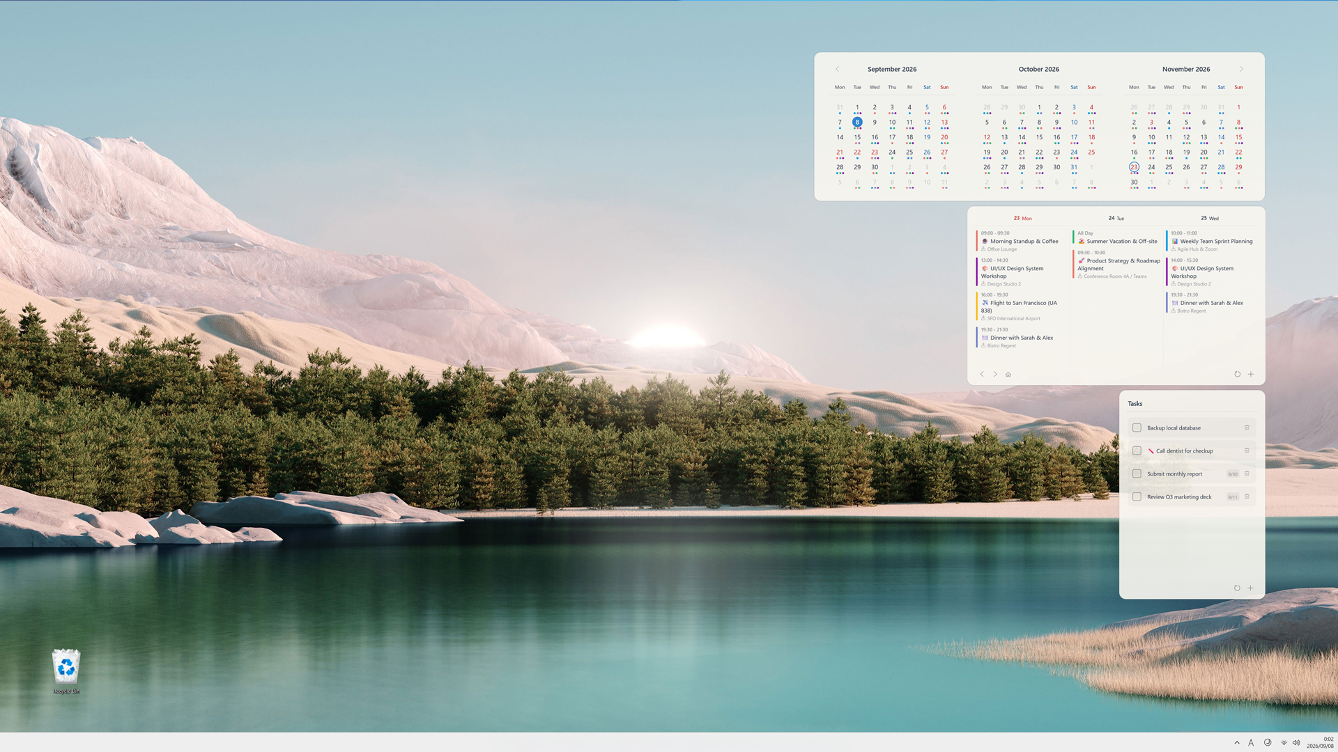Screen dimensions: 1338x752
Task: Open the Recycle Bin desktop icon
Action: (66, 671)
